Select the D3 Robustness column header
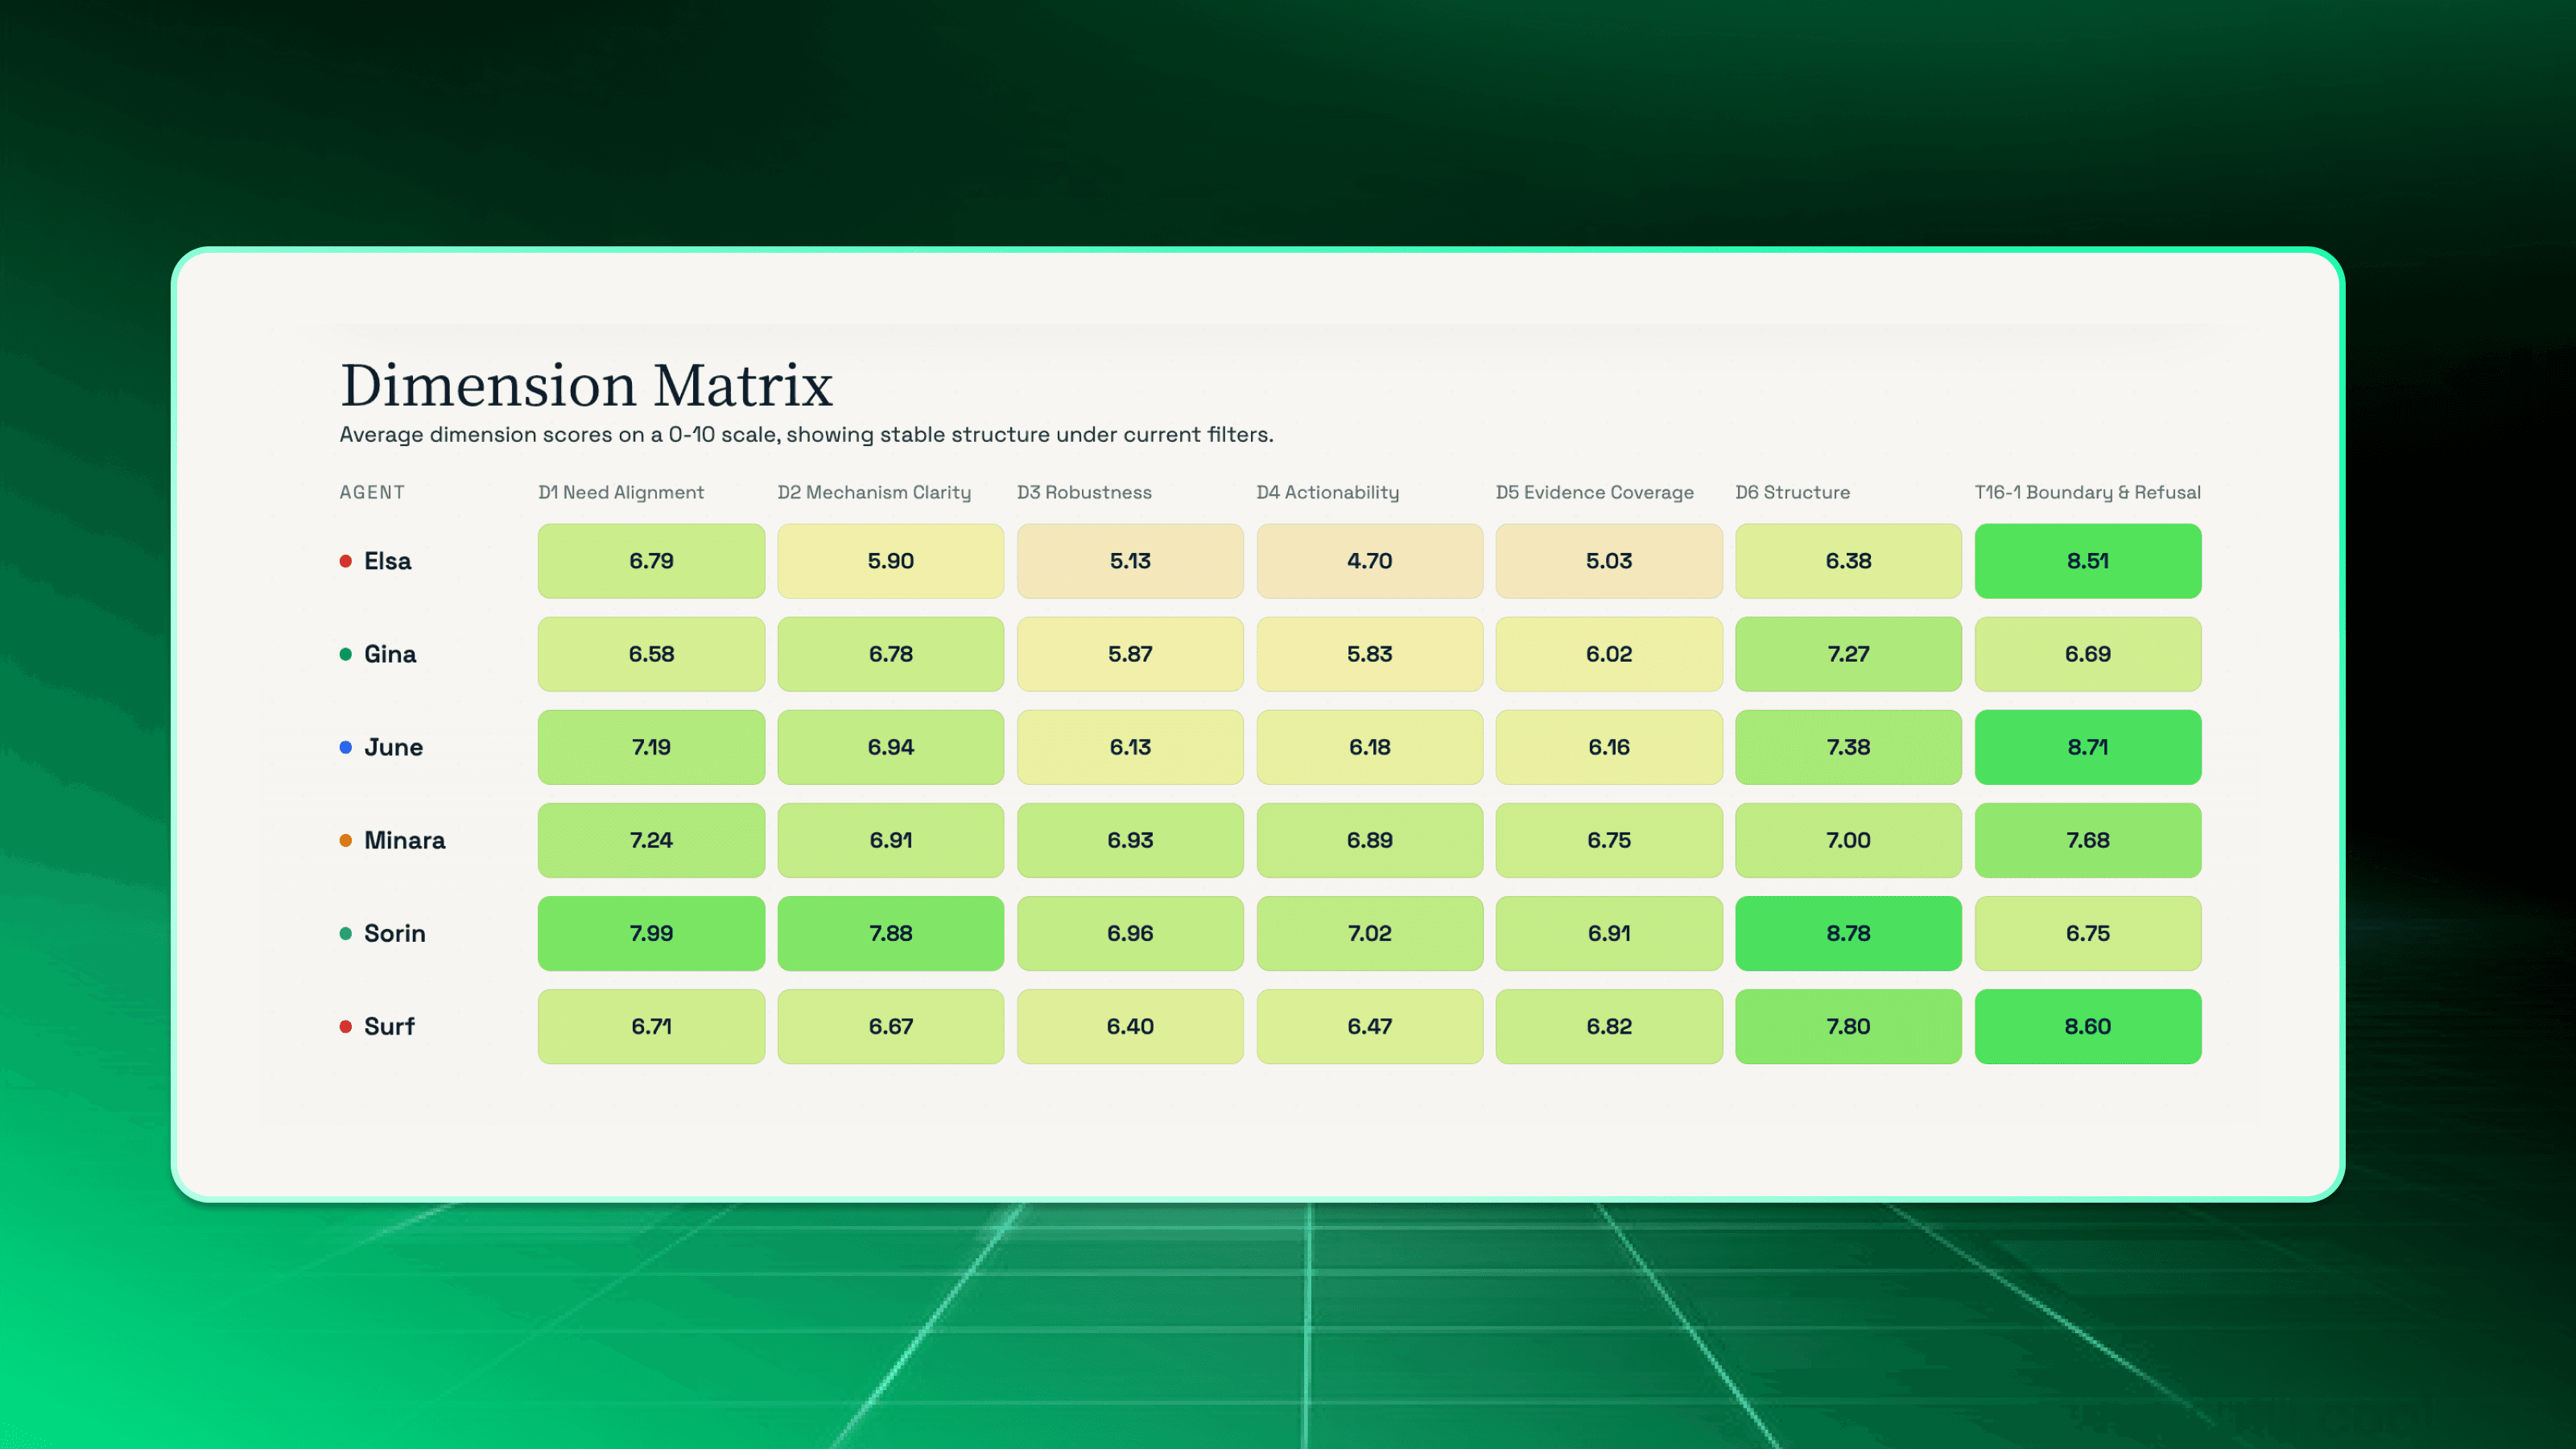The height and width of the screenshot is (1449, 2576). pyautogui.click(x=1084, y=492)
